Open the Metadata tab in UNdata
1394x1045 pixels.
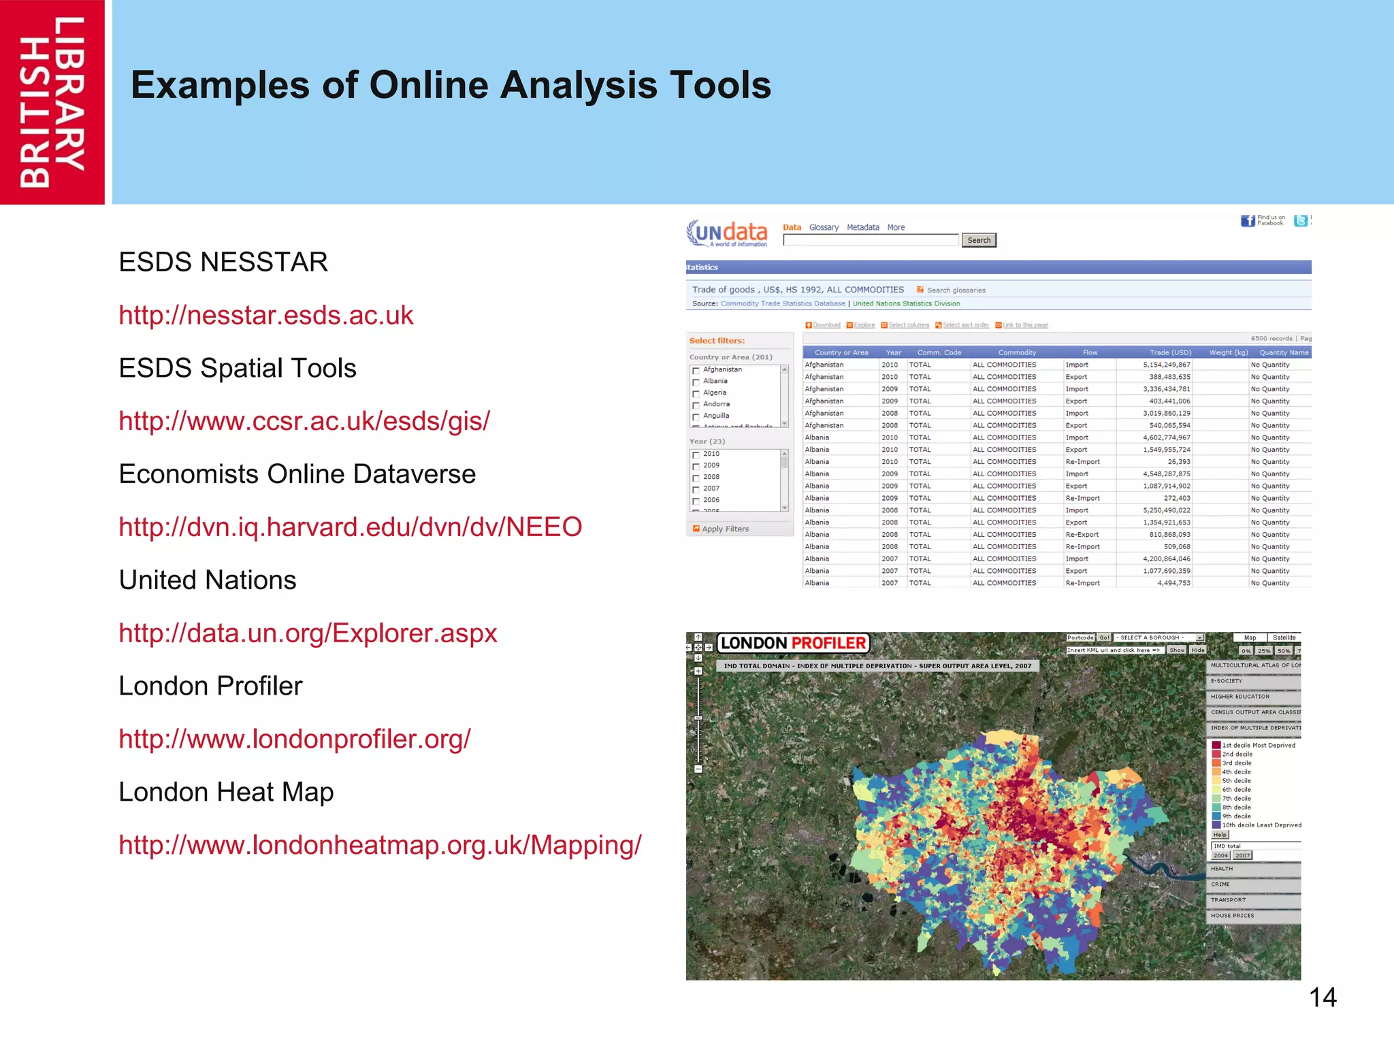pyautogui.click(x=863, y=227)
